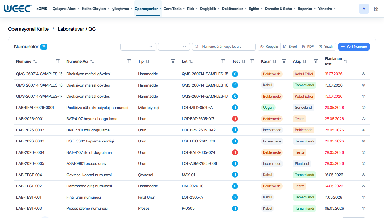Expand the Kalite Olayları menu

pos(95,9)
